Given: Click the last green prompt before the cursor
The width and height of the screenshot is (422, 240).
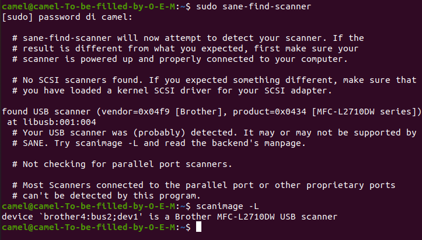Looking at the screenshot, I should point(89,227).
